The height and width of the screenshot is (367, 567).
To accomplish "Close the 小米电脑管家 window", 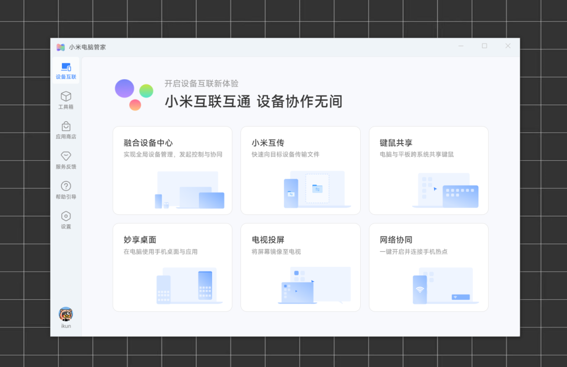I will pos(508,46).
